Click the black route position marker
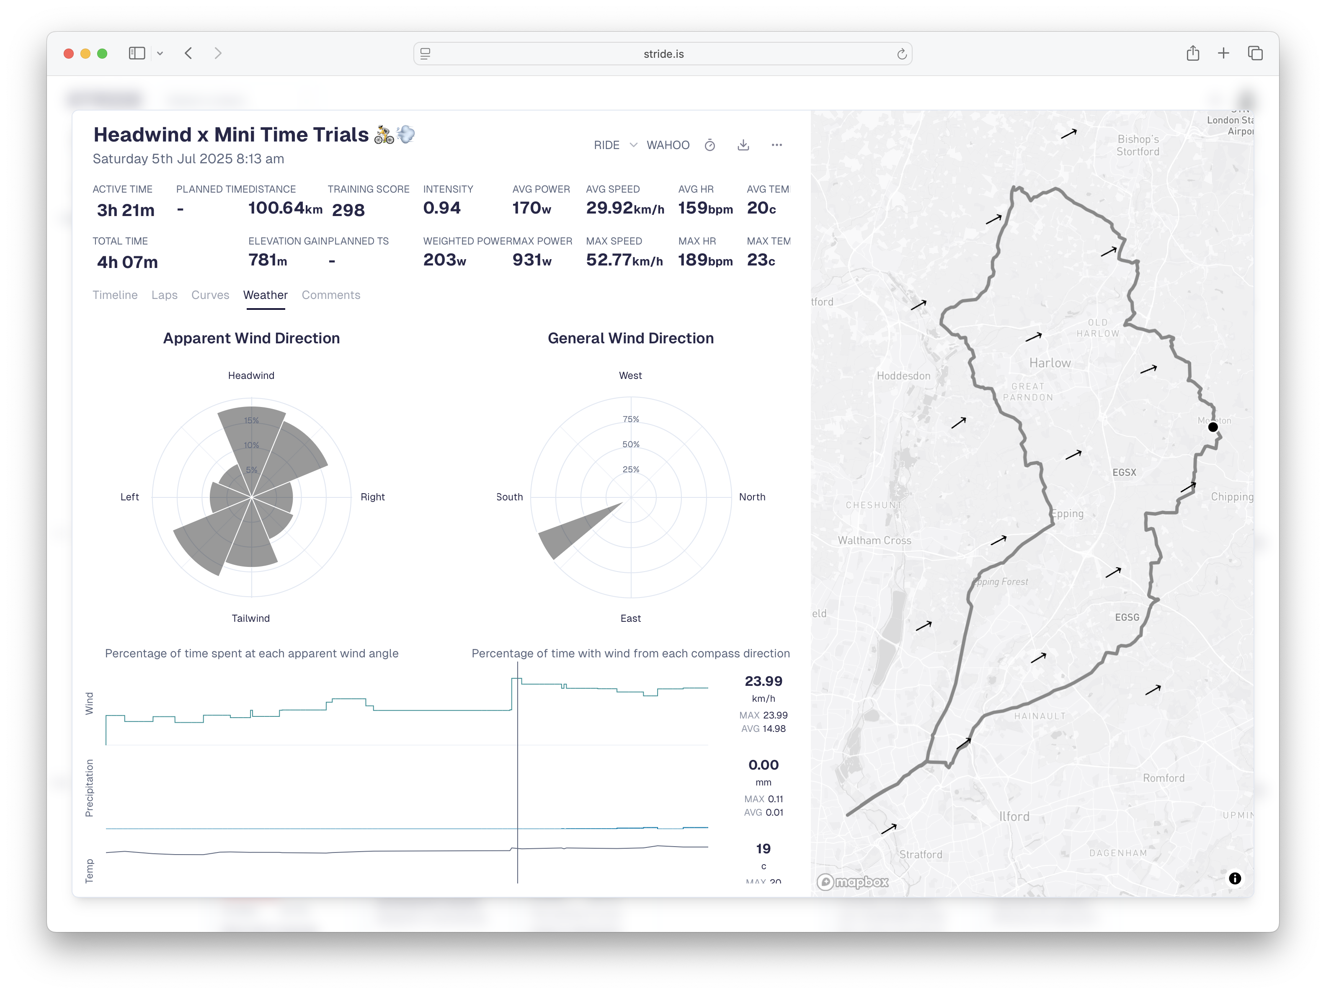This screenshot has height=994, width=1326. click(x=1212, y=427)
